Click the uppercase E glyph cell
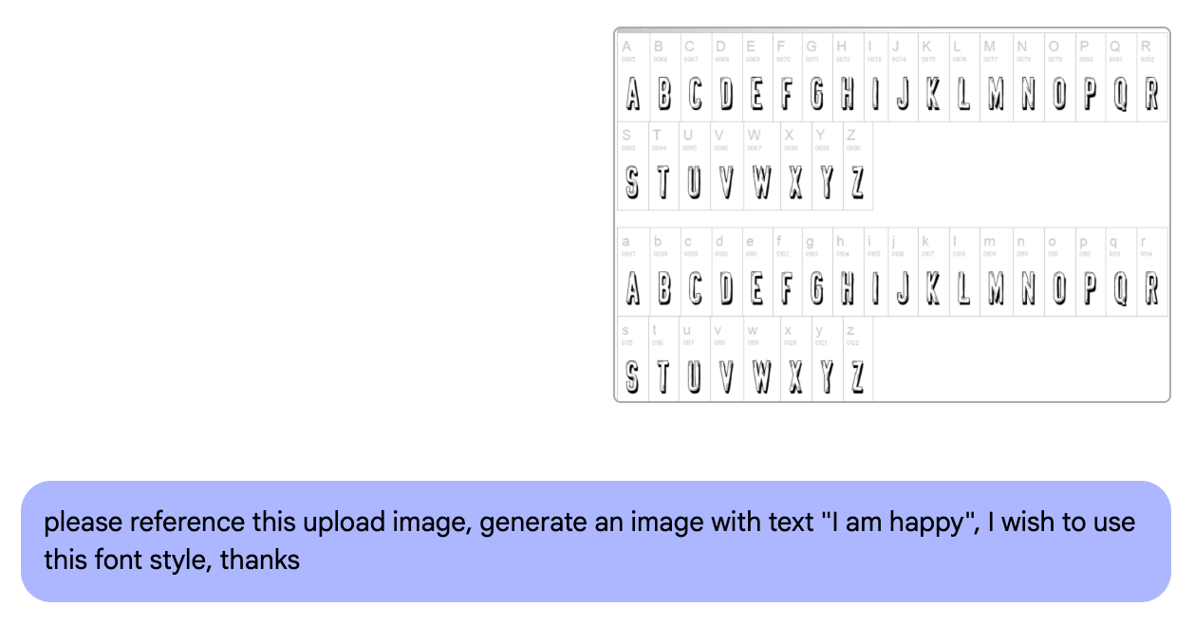Image resolution: width=1194 pixels, height=624 pixels. pyautogui.click(x=756, y=80)
